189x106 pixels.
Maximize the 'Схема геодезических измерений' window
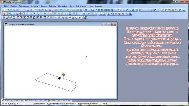(x=109, y=24)
